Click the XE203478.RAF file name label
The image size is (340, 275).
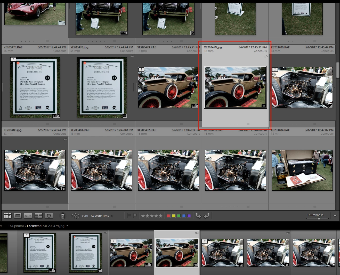coord(13,47)
